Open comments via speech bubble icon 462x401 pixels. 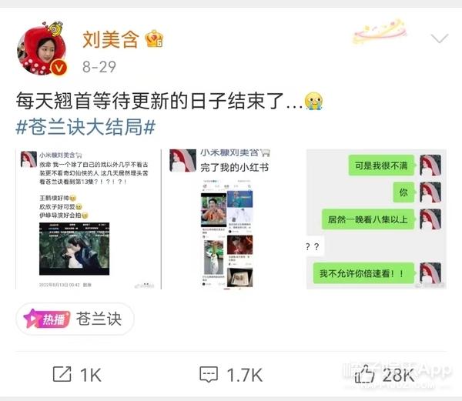click(209, 375)
